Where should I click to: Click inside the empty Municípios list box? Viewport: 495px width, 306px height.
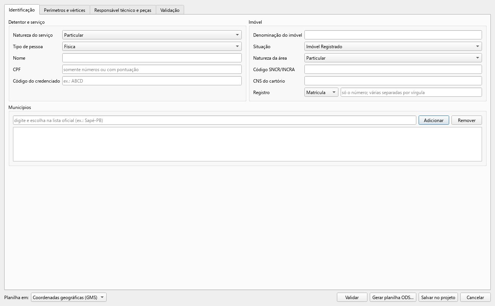tap(247, 144)
